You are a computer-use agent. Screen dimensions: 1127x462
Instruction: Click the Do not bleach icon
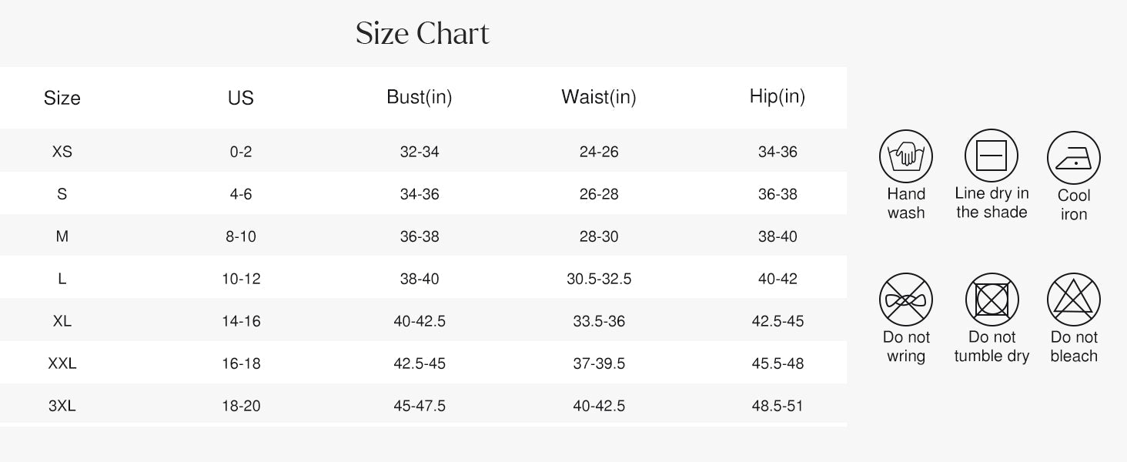1073,300
